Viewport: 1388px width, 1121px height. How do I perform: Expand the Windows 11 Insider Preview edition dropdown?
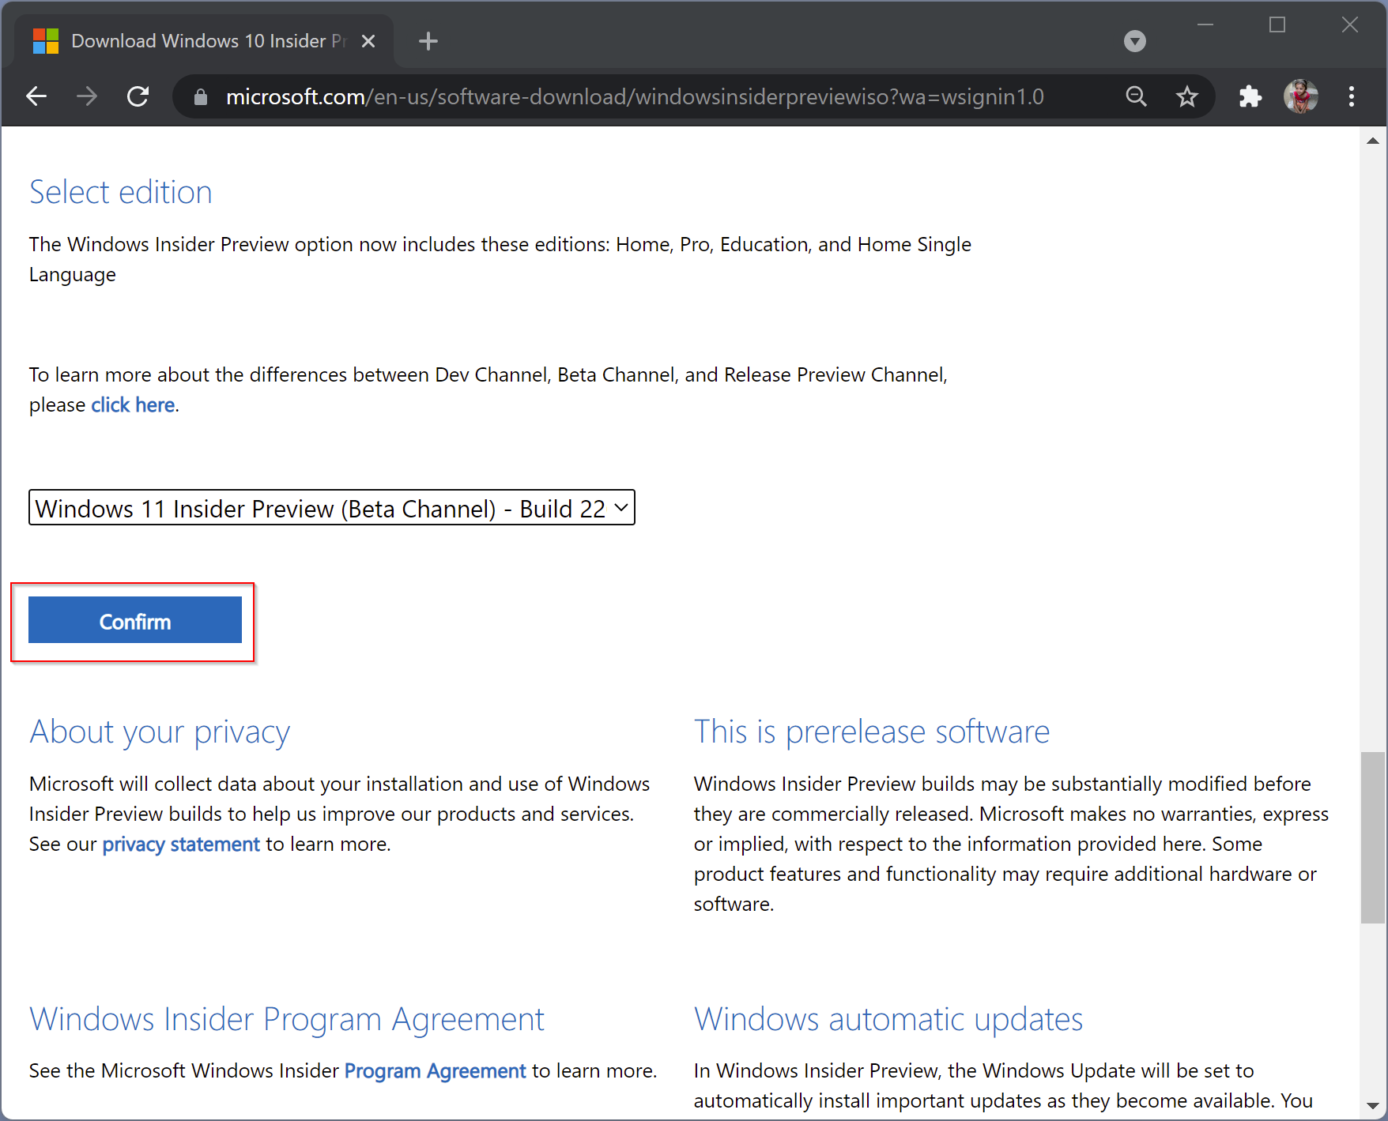pos(332,508)
